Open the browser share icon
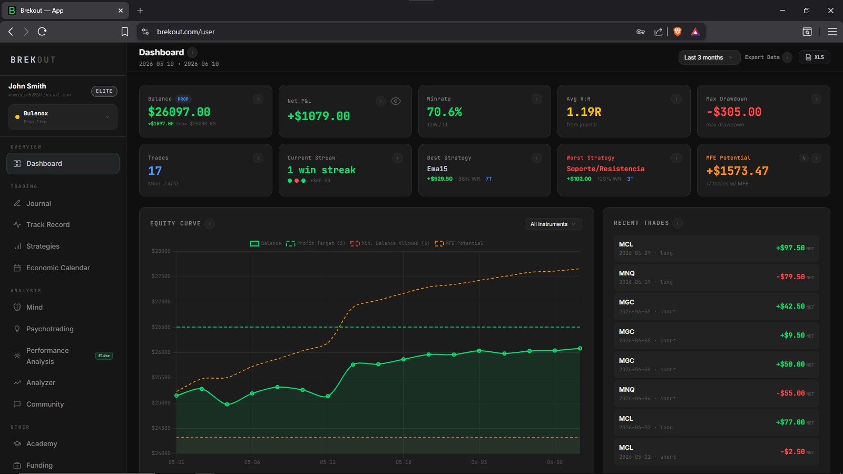The width and height of the screenshot is (843, 474). click(659, 32)
